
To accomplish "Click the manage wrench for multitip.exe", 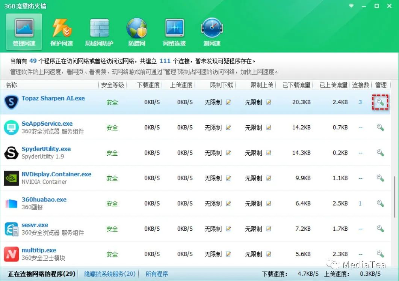I will click(x=380, y=254).
